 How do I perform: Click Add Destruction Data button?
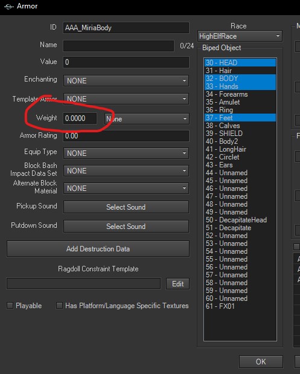(98, 249)
